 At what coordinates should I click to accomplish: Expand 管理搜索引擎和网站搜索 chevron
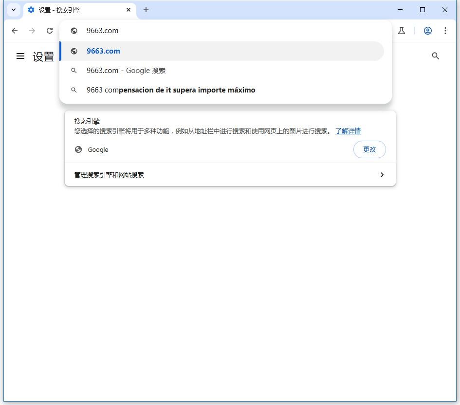[382, 175]
